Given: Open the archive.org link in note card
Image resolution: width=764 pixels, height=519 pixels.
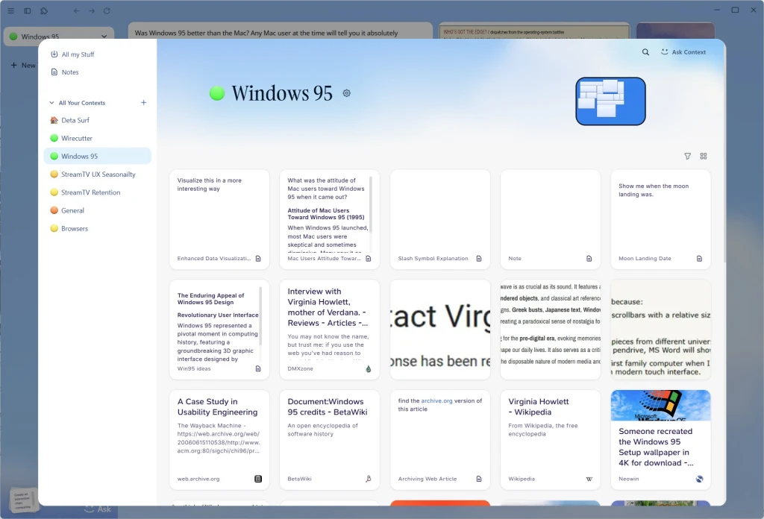Looking at the screenshot, I should [436, 401].
